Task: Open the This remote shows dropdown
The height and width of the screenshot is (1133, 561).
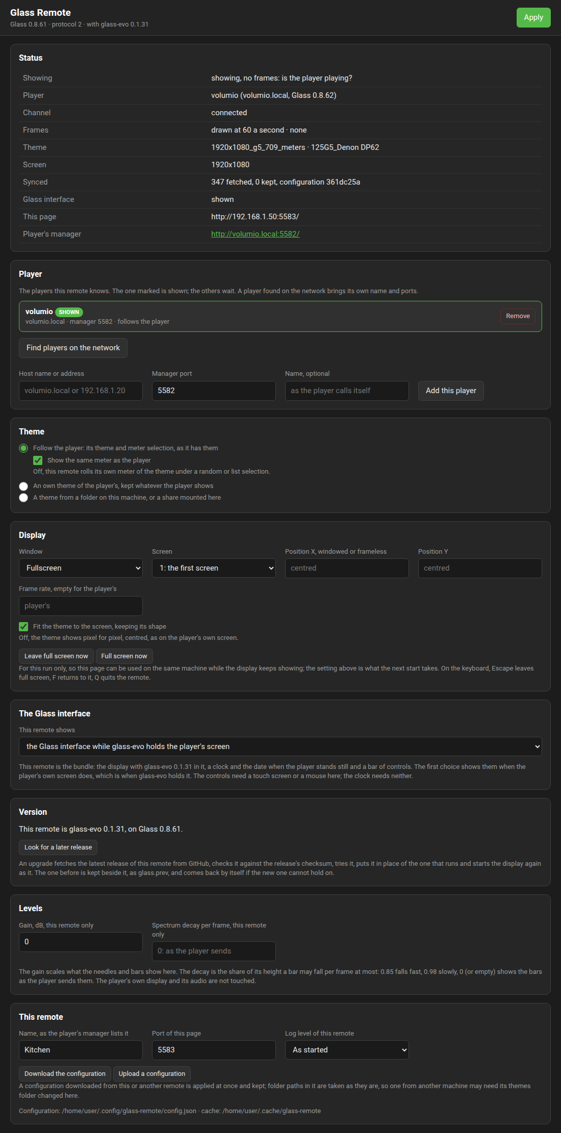Action: [x=280, y=746]
